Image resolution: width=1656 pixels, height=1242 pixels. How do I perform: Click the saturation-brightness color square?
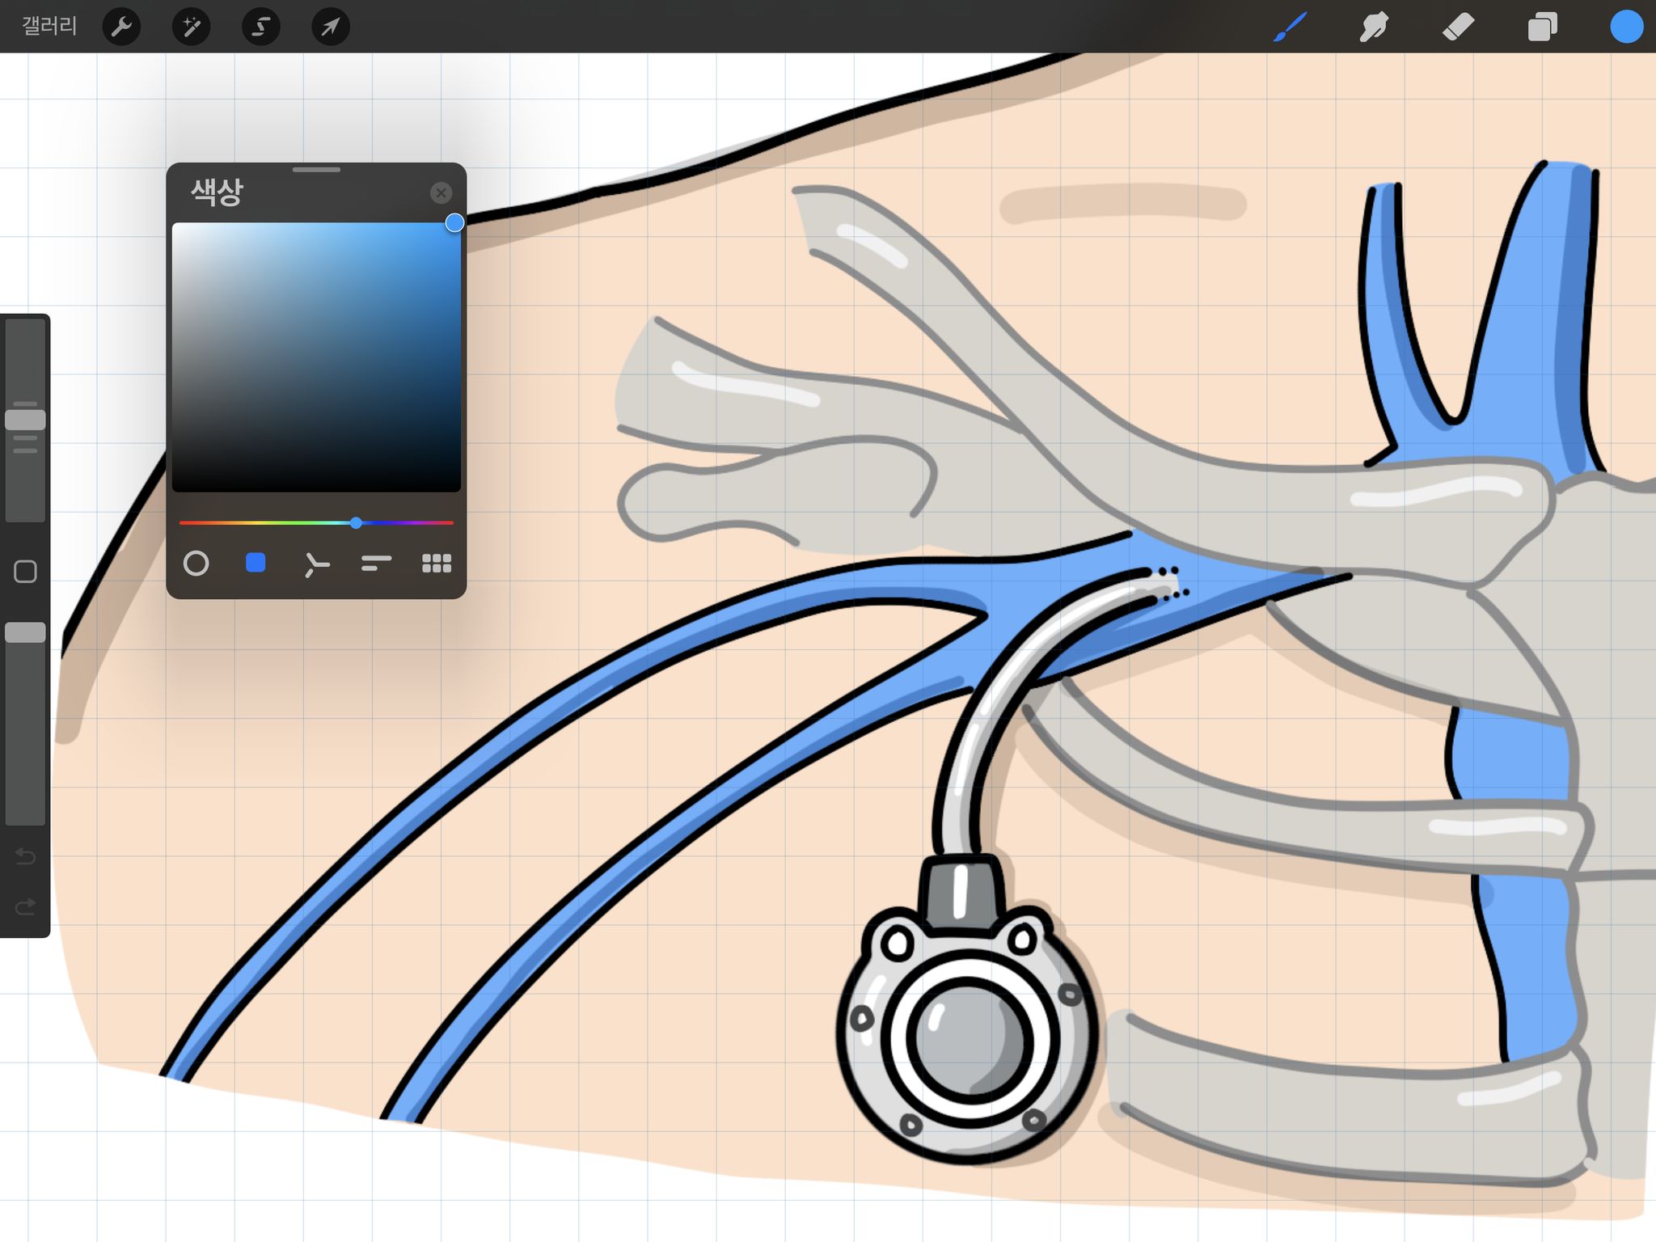point(316,357)
